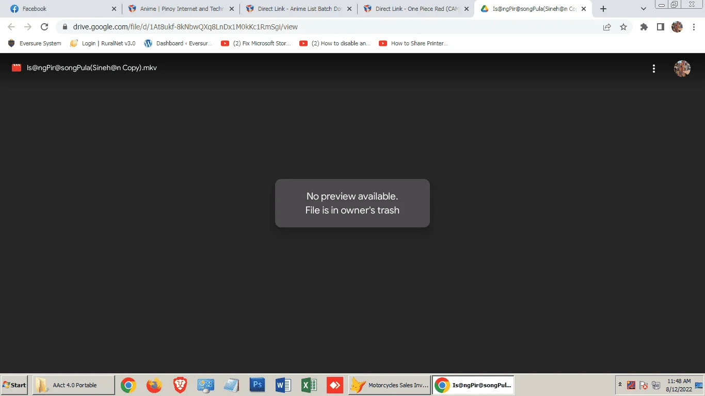
Task: Show hidden system tray icons
Action: point(620,385)
